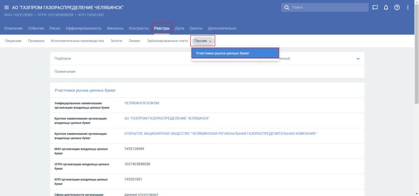The width and height of the screenshot is (419, 196).
Task: Open АО "ГАЗПРОМ ГАЗОРАСПРЕДЕЛЕНИЕ ЧЕЛЯБИНСК" link
Action: 167,118
